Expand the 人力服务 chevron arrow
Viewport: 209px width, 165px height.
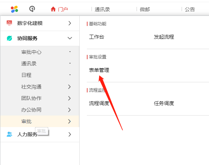(70, 134)
